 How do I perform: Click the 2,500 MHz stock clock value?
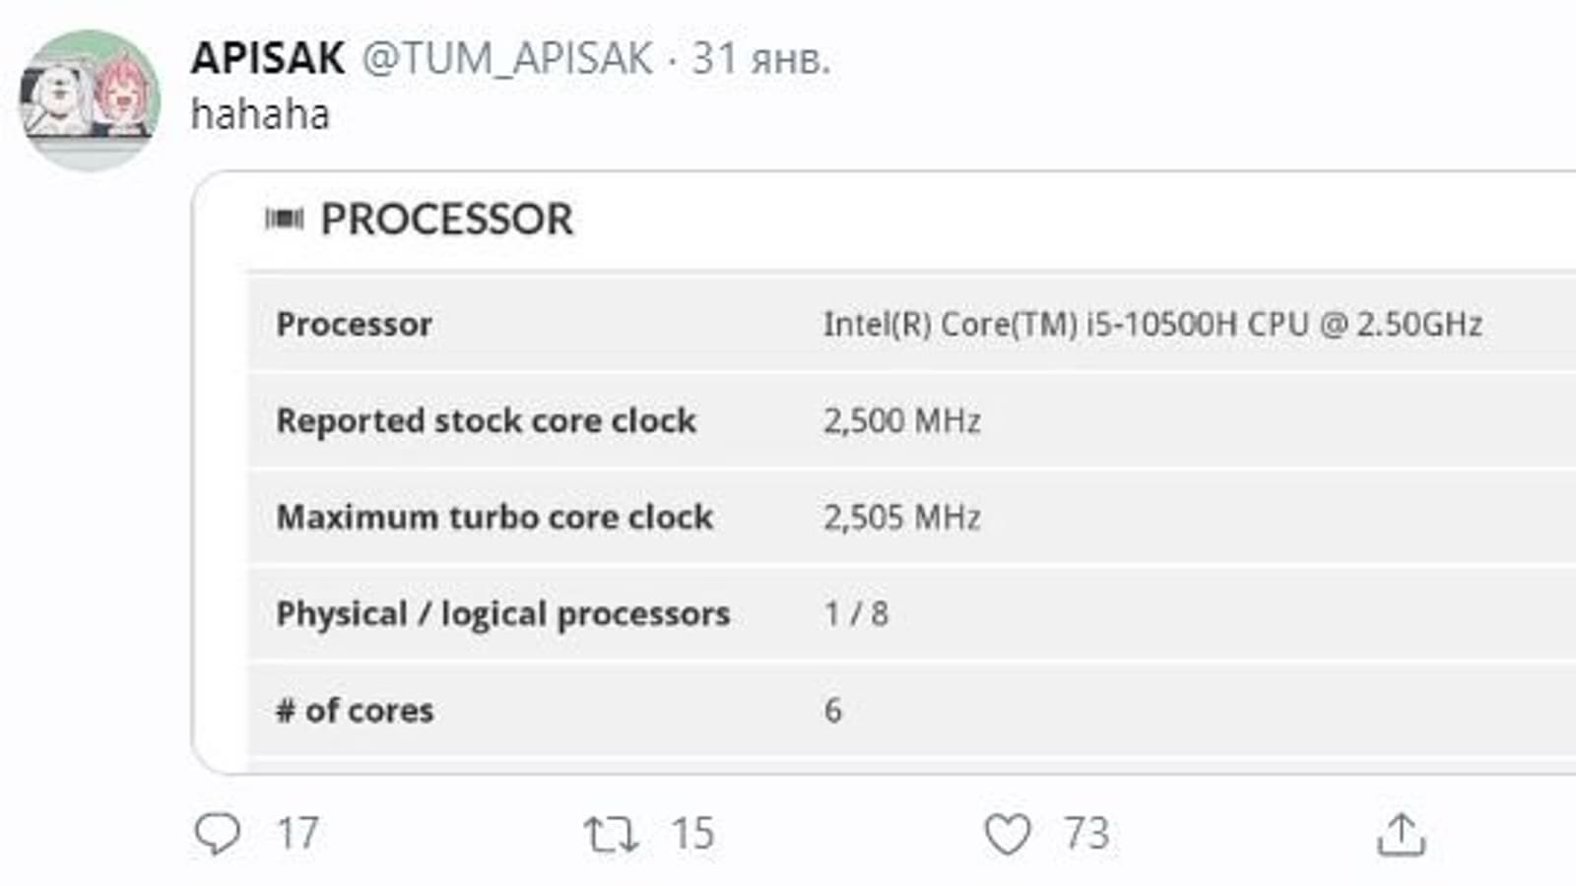click(x=902, y=420)
